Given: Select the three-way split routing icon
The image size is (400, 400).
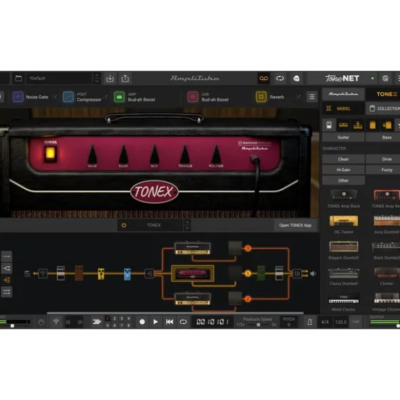Looking at the screenshot, I should pyautogui.click(x=6, y=280).
